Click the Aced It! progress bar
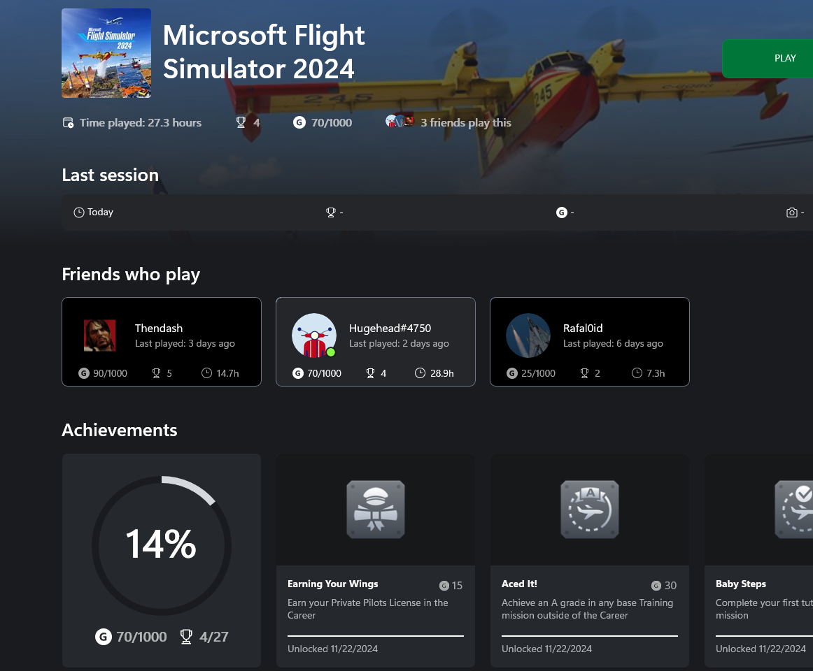The width and height of the screenshot is (813, 671). point(590,636)
